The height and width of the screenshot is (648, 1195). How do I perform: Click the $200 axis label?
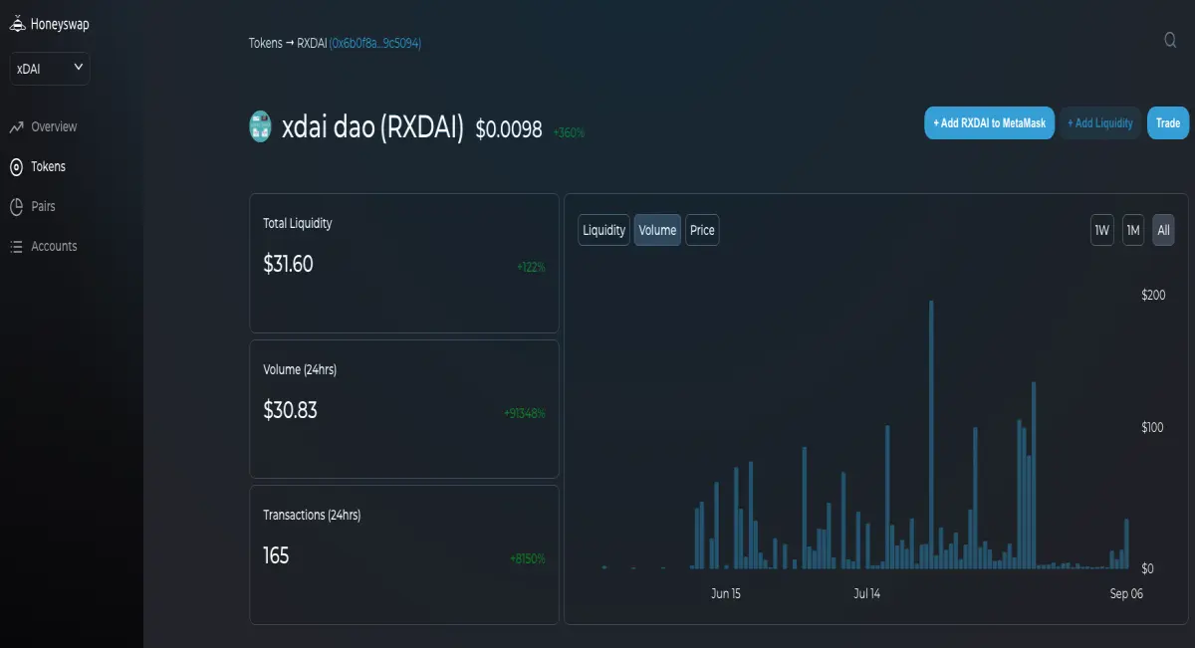[1153, 295]
